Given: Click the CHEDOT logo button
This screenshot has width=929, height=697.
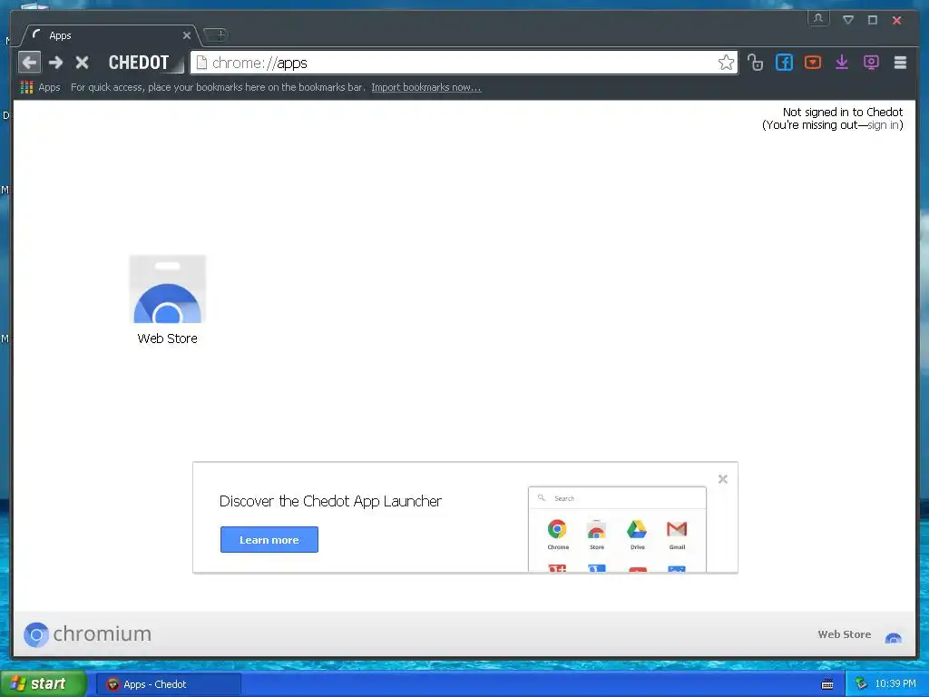Looking at the screenshot, I should pyautogui.click(x=139, y=63).
